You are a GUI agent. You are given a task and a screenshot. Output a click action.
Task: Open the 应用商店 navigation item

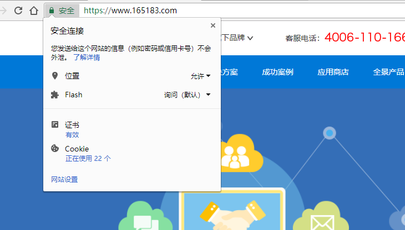pyautogui.click(x=333, y=72)
